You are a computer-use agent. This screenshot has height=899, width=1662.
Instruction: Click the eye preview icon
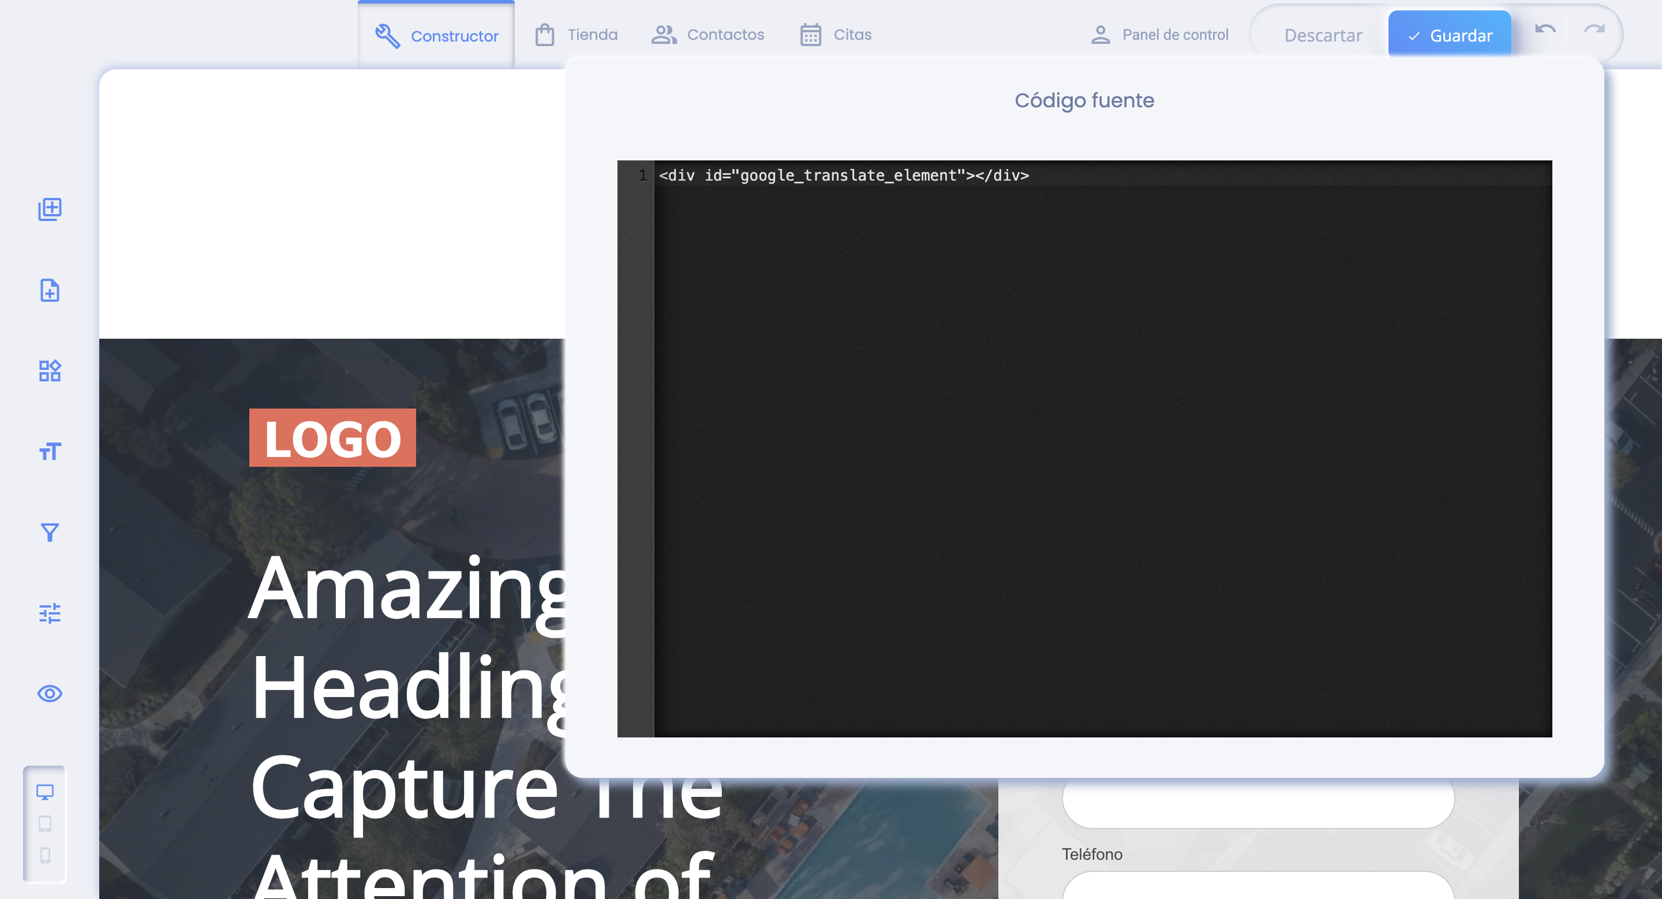[50, 693]
